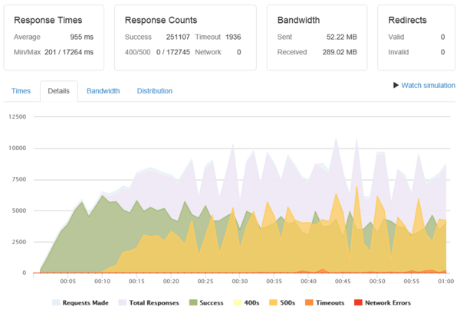460x310 pixels.
Task: Toggle the Requests Made legend swatch
Action: pyautogui.click(x=56, y=302)
